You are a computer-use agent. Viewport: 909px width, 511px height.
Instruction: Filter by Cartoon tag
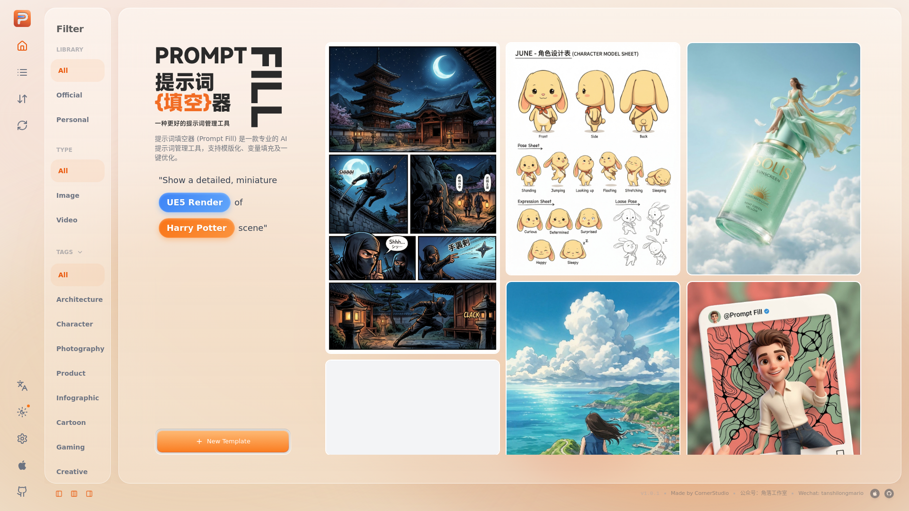point(78,423)
